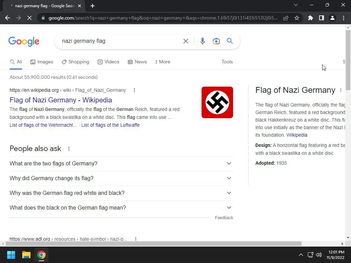This screenshot has height=263, width=351.
Task: Stop loading the page
Action: (29, 18)
